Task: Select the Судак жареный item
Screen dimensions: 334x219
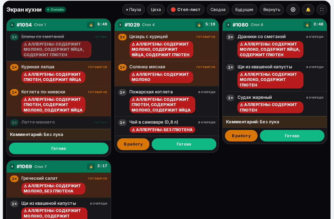Action: [275, 104]
